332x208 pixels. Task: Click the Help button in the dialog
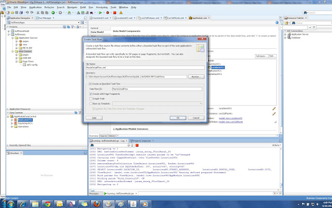point(94,118)
